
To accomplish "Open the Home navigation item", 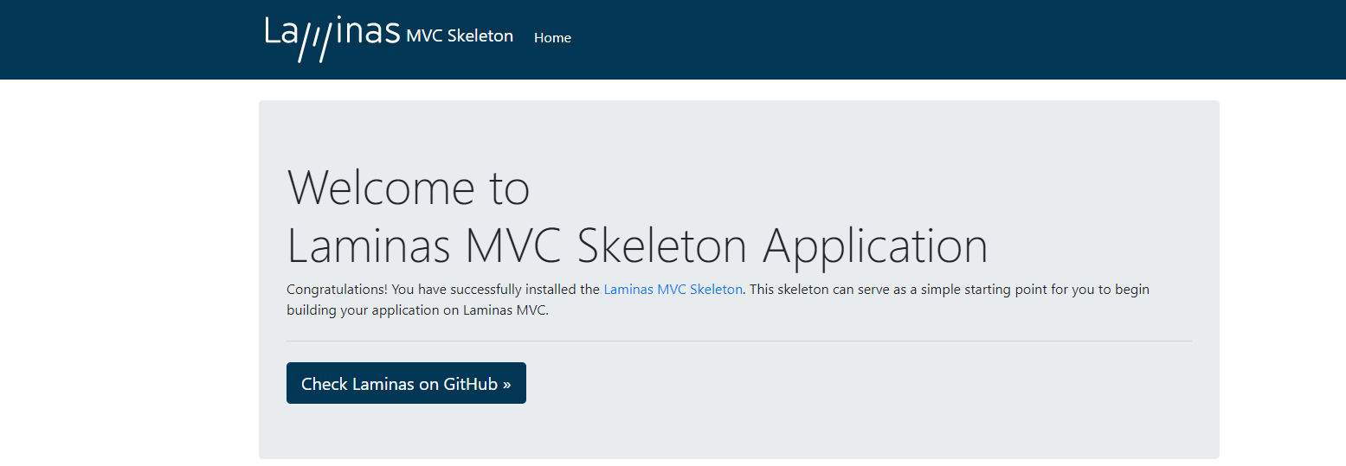I will tap(552, 38).
